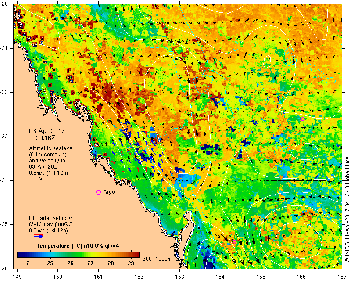Click the '-21' latitude axis label
351x281 pixels.
tap(4, 48)
